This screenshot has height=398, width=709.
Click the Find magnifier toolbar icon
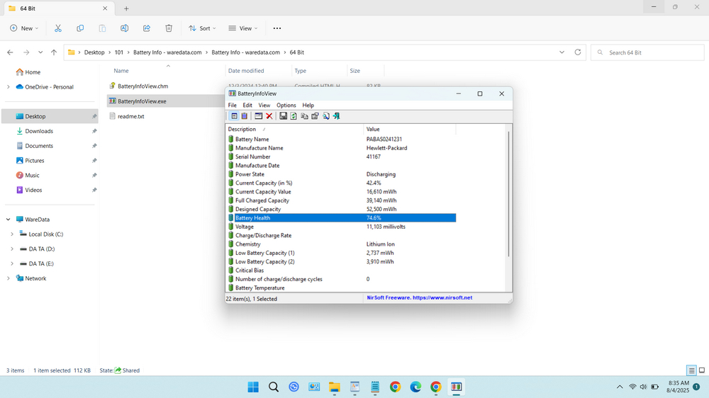point(326,116)
